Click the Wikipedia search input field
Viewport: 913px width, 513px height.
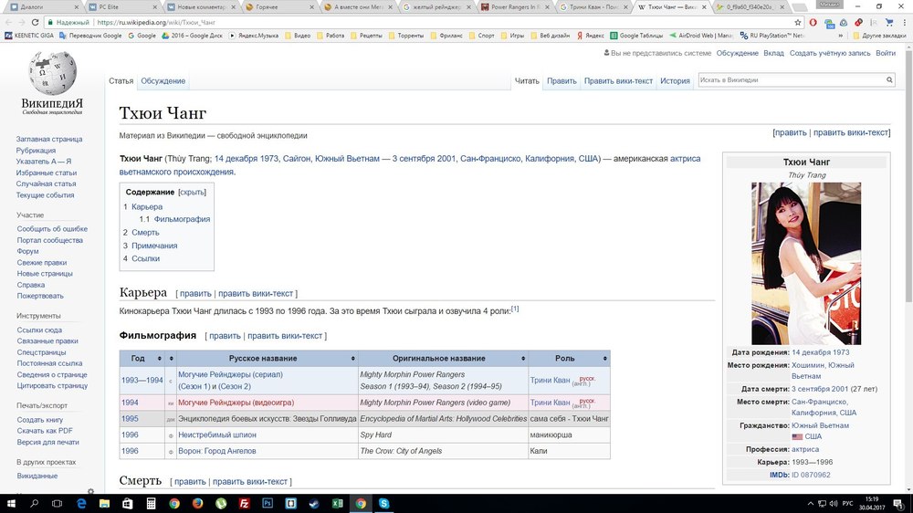tap(790, 80)
